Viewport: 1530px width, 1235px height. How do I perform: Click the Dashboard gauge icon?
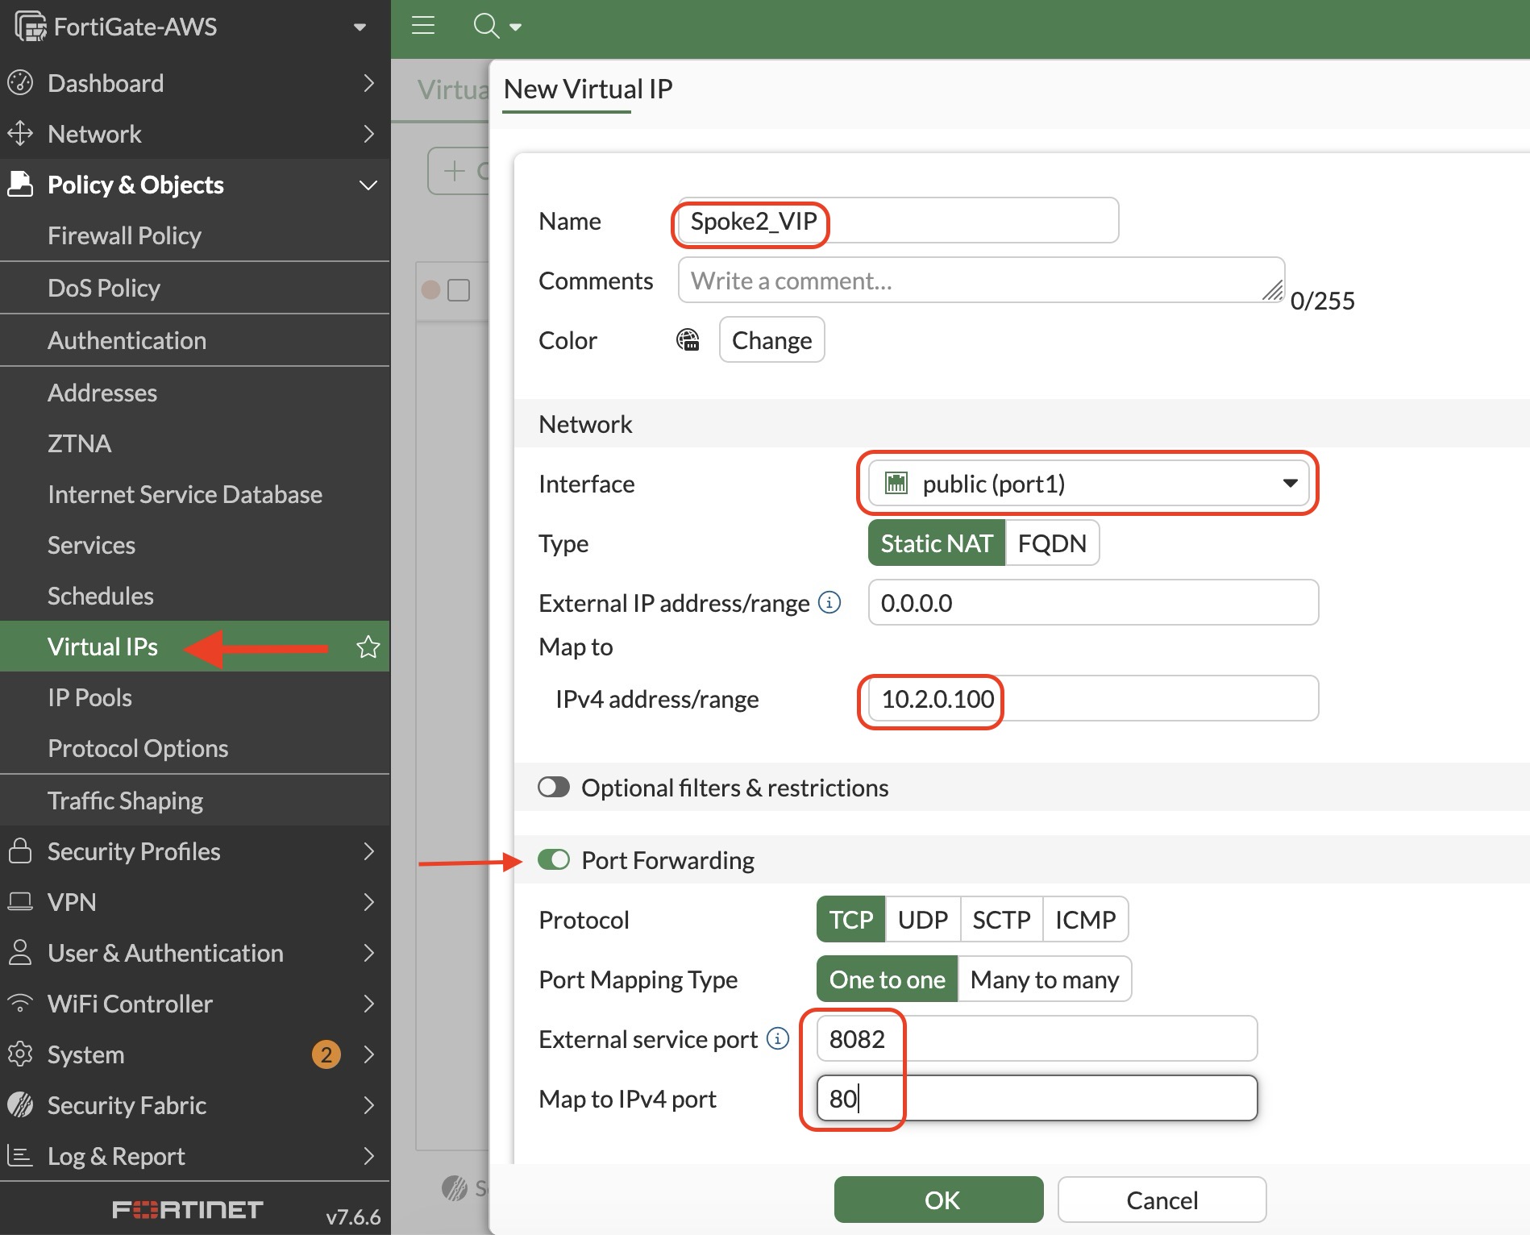pos(20,82)
